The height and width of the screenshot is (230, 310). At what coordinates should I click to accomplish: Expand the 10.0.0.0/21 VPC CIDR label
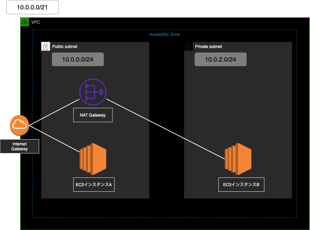tap(32, 7)
